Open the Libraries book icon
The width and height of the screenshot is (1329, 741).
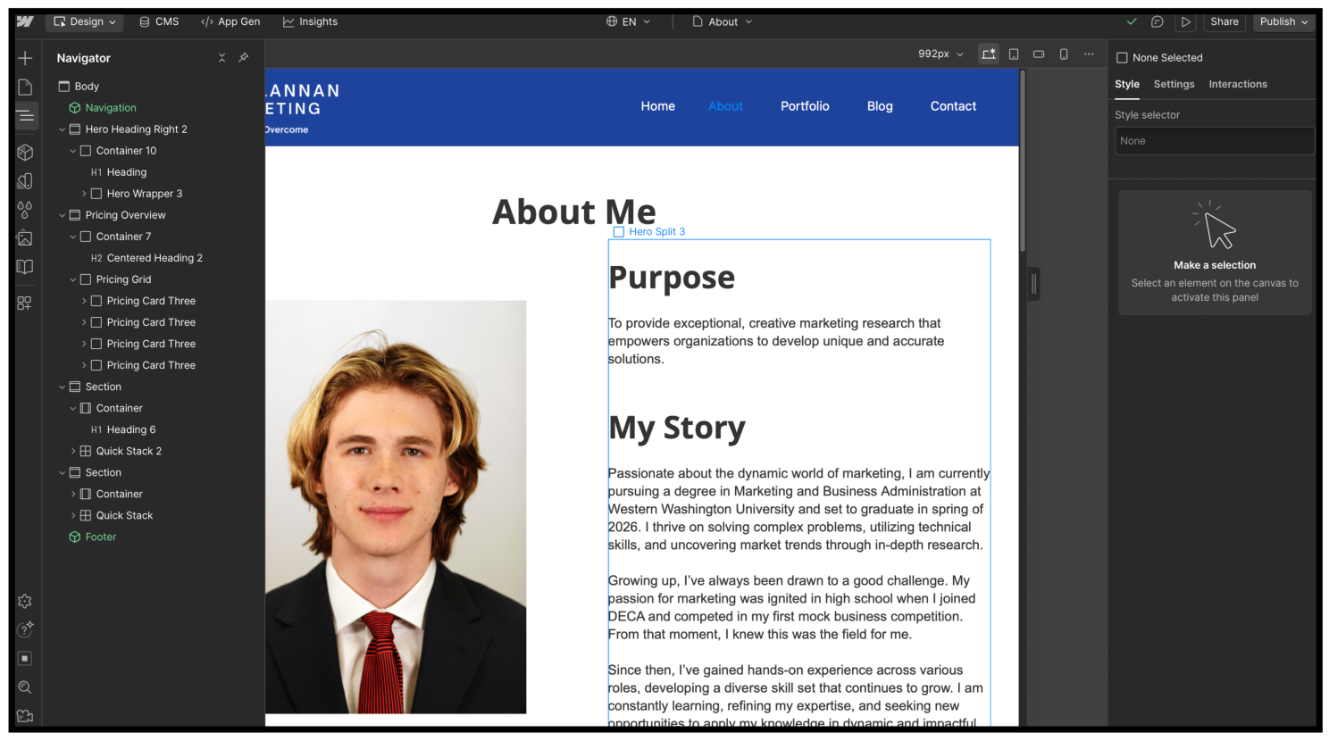(x=25, y=267)
